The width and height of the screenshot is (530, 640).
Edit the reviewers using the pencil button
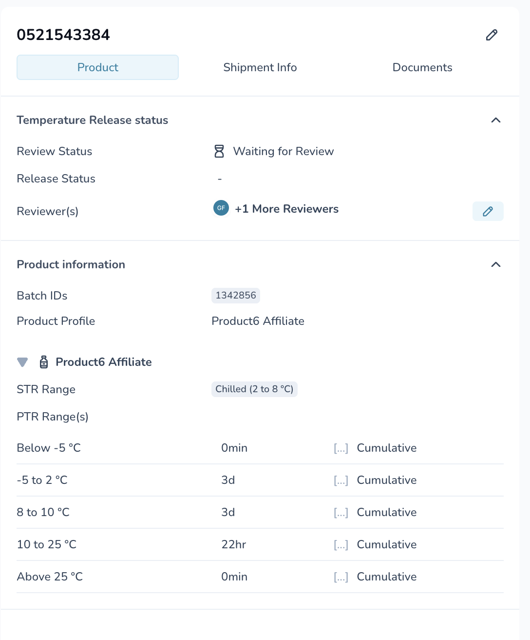[x=488, y=211]
